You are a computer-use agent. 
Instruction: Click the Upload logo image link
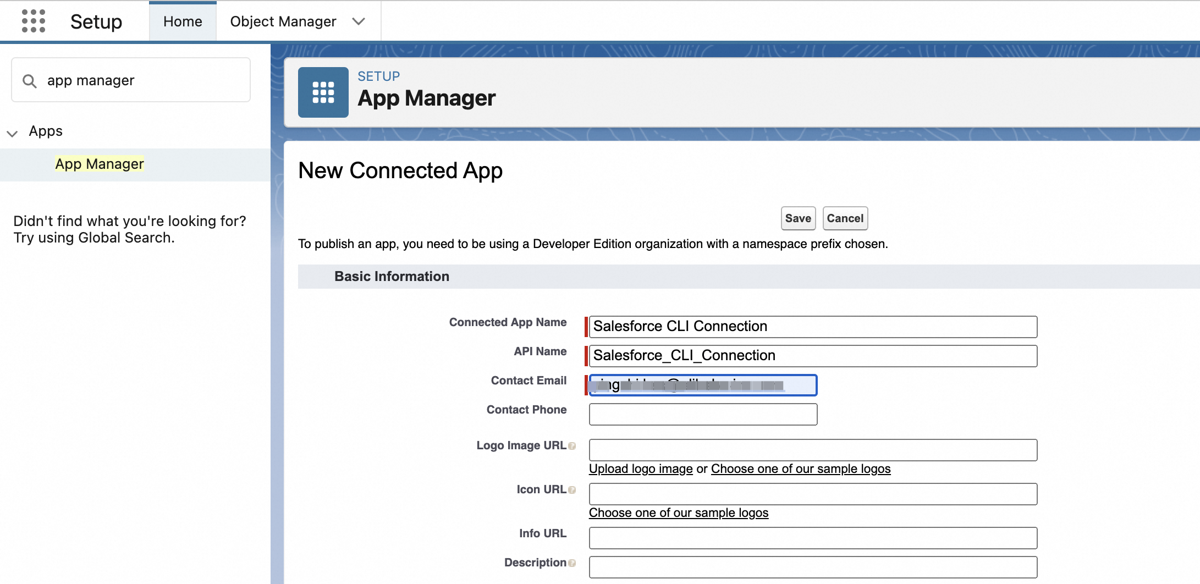(641, 469)
